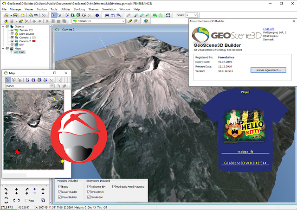Screen dimensions: 297x210
Task: Click the tile windows vertically icon
Action: tap(113, 15)
